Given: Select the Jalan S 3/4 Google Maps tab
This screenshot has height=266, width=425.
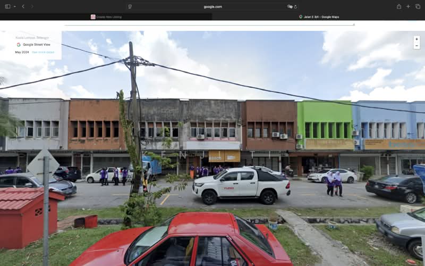Looking at the screenshot, I should (319, 17).
